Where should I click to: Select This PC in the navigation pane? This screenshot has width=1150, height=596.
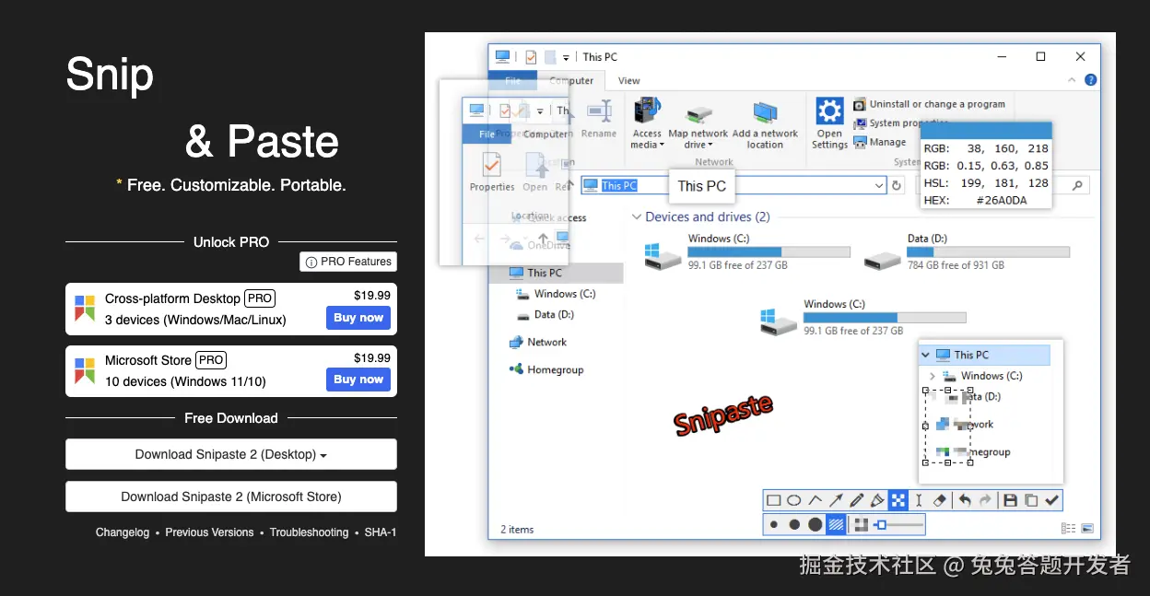click(556, 273)
